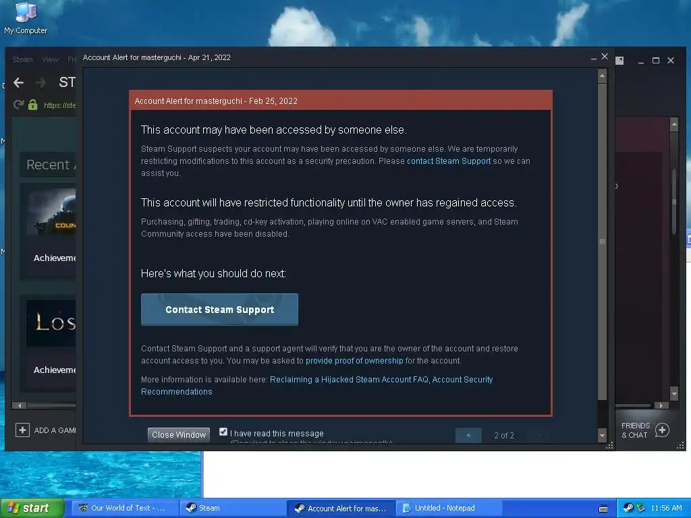The image size is (691, 518).
Task: Click 11:56 AM clock in taskbar
Action: [x=666, y=508]
